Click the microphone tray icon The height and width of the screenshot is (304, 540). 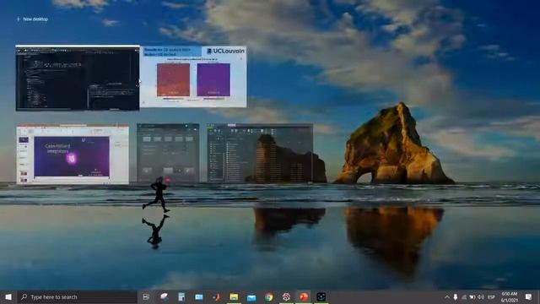[456, 296]
